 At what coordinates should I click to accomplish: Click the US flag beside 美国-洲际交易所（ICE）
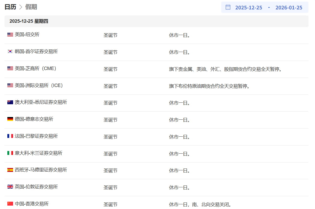tap(10, 85)
